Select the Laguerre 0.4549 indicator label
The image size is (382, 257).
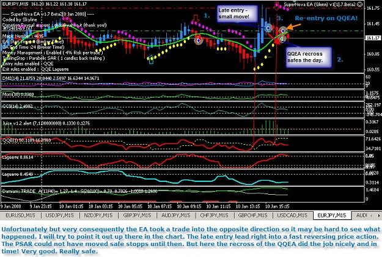click(18, 174)
